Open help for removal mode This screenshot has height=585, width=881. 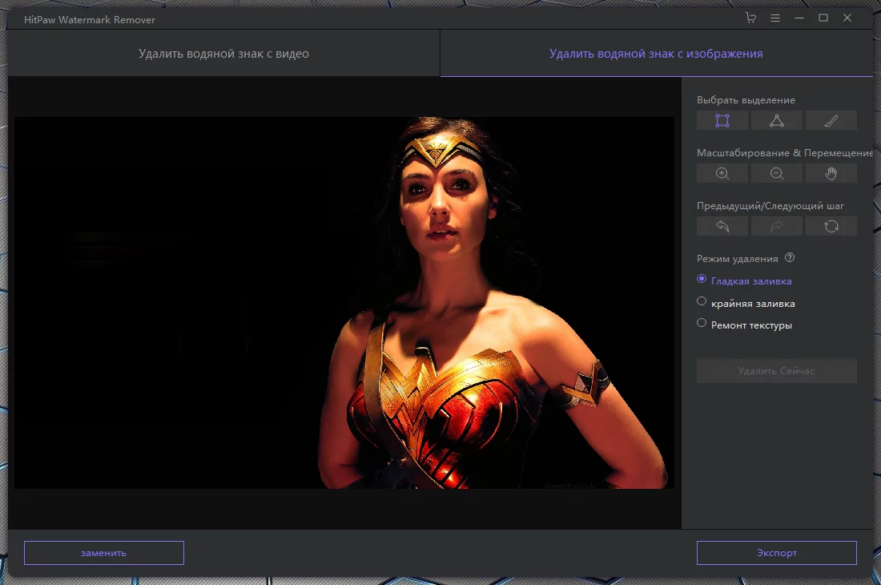coord(790,258)
